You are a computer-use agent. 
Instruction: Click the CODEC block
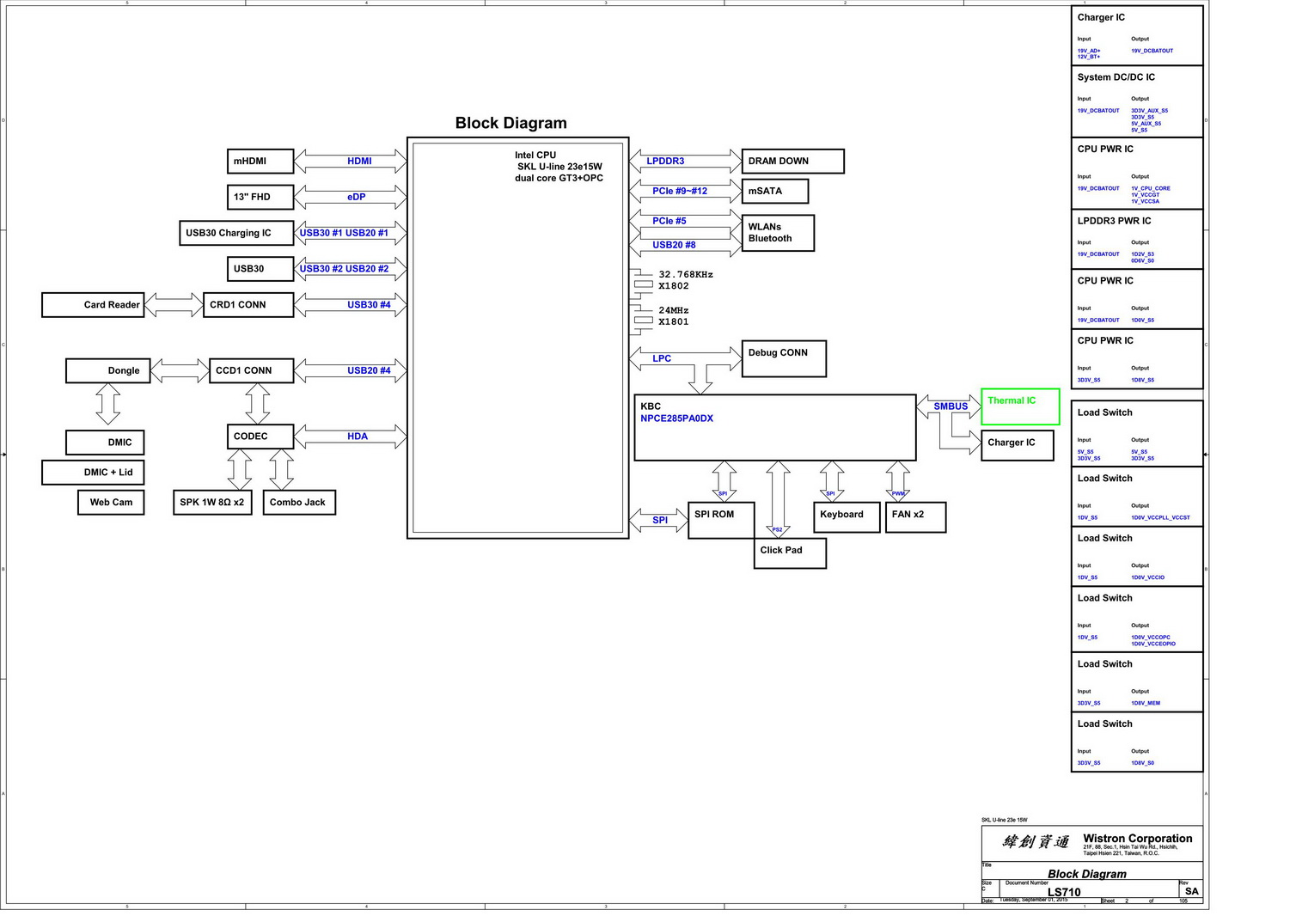coord(260,437)
